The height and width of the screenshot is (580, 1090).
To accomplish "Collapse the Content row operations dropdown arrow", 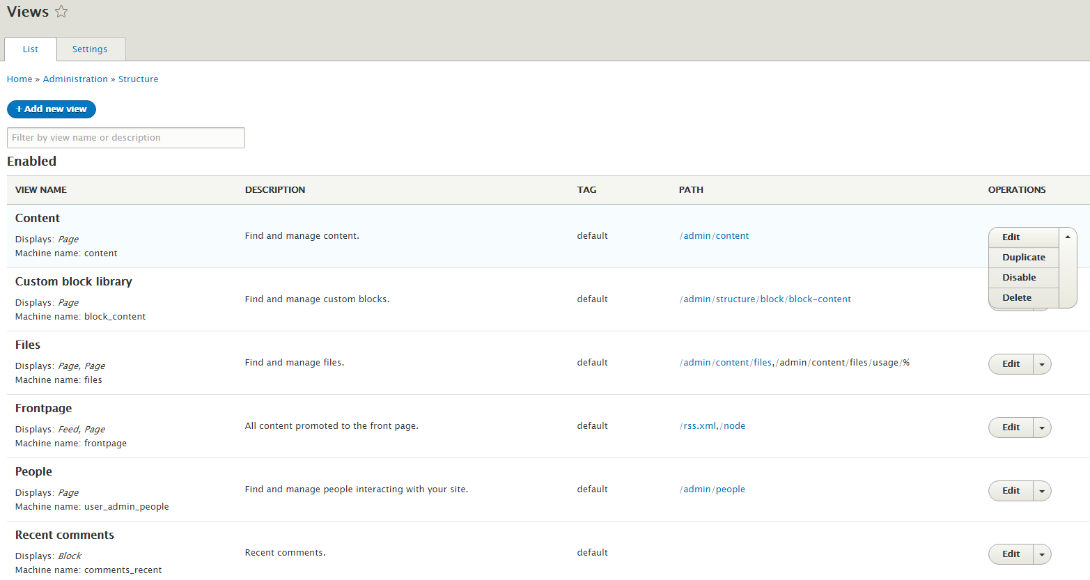I will click(1068, 237).
